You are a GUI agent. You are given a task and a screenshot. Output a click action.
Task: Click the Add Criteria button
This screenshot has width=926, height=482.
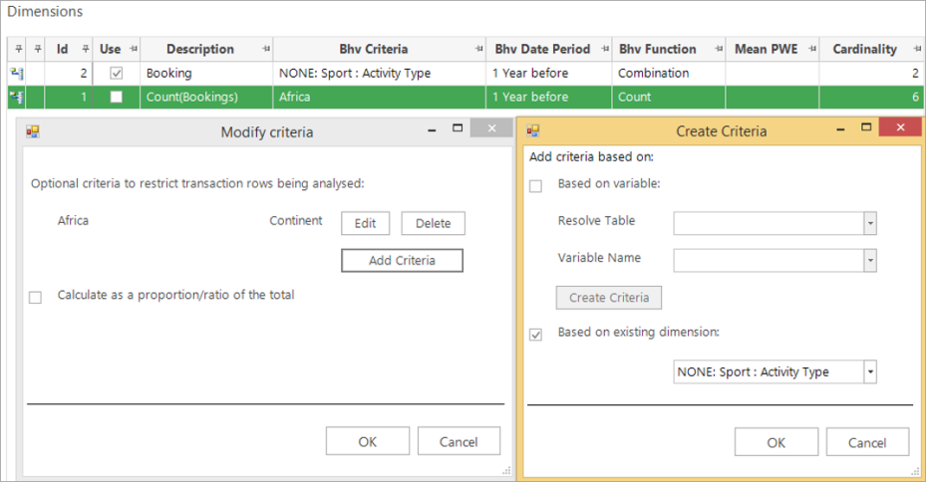pos(402,261)
